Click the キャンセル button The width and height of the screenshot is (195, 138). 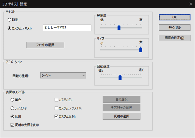click(x=174, y=27)
